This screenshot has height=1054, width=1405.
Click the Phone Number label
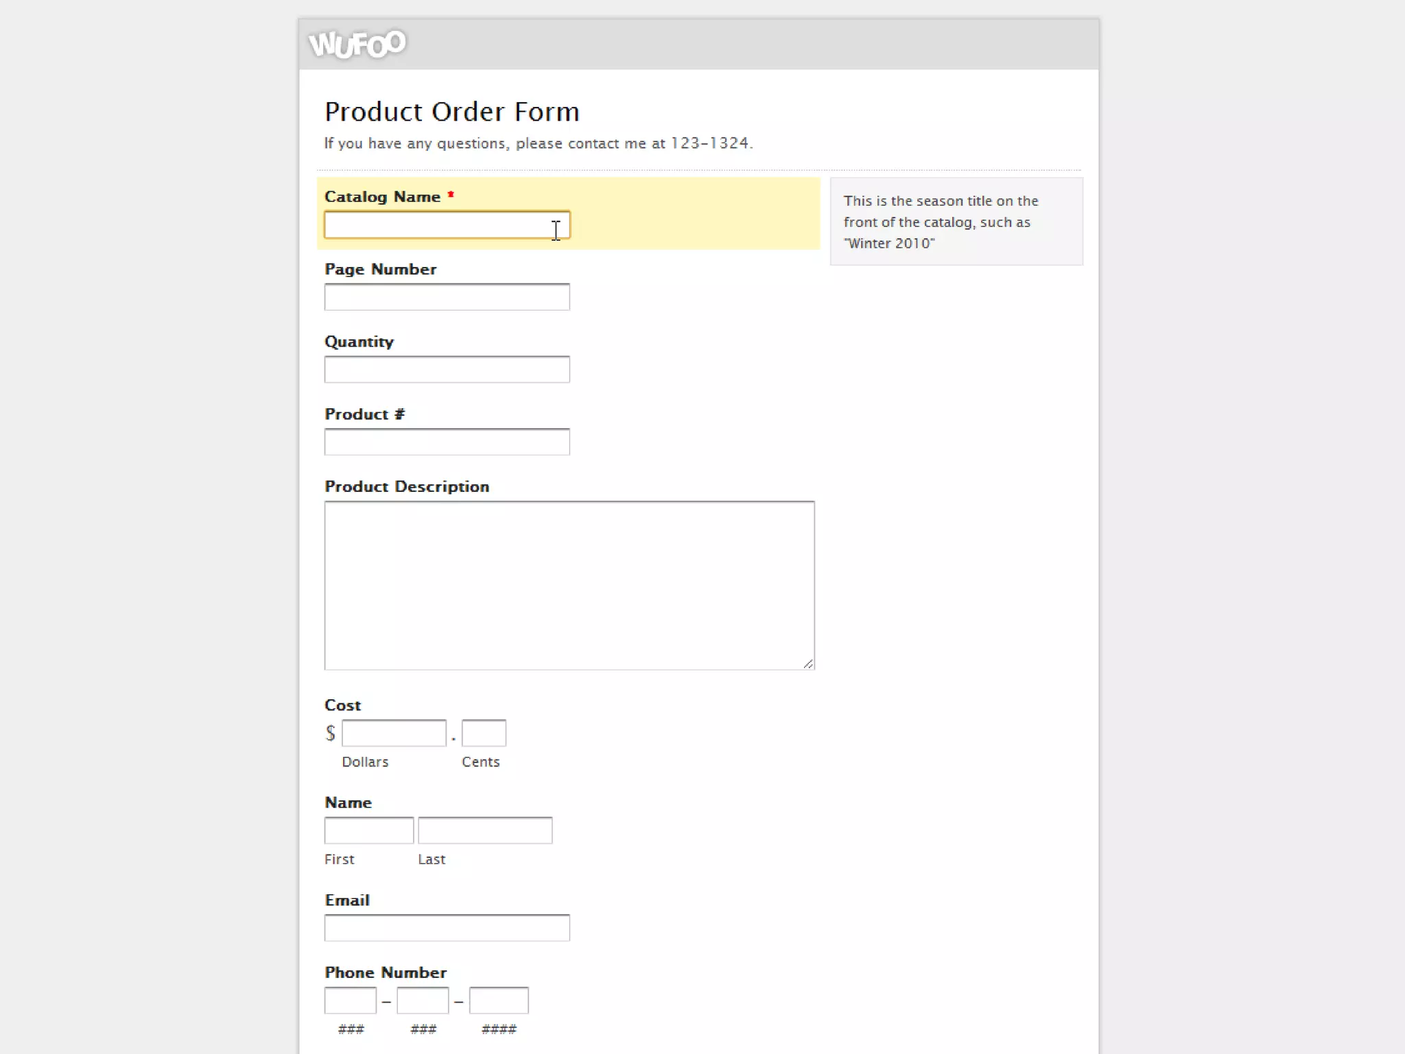pos(385,972)
